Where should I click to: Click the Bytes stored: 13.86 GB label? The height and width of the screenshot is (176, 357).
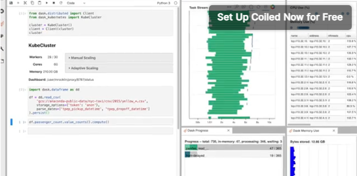click(x=307, y=142)
